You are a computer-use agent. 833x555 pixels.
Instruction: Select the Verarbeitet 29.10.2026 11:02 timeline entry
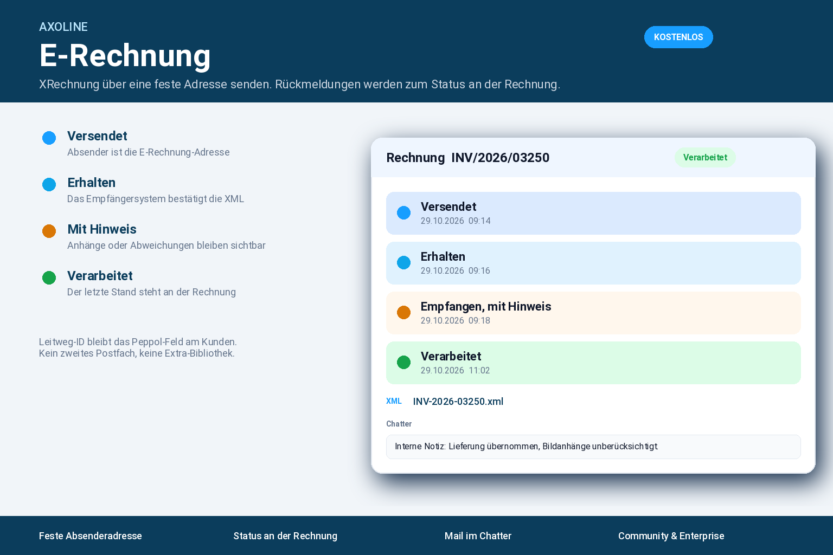(x=593, y=363)
